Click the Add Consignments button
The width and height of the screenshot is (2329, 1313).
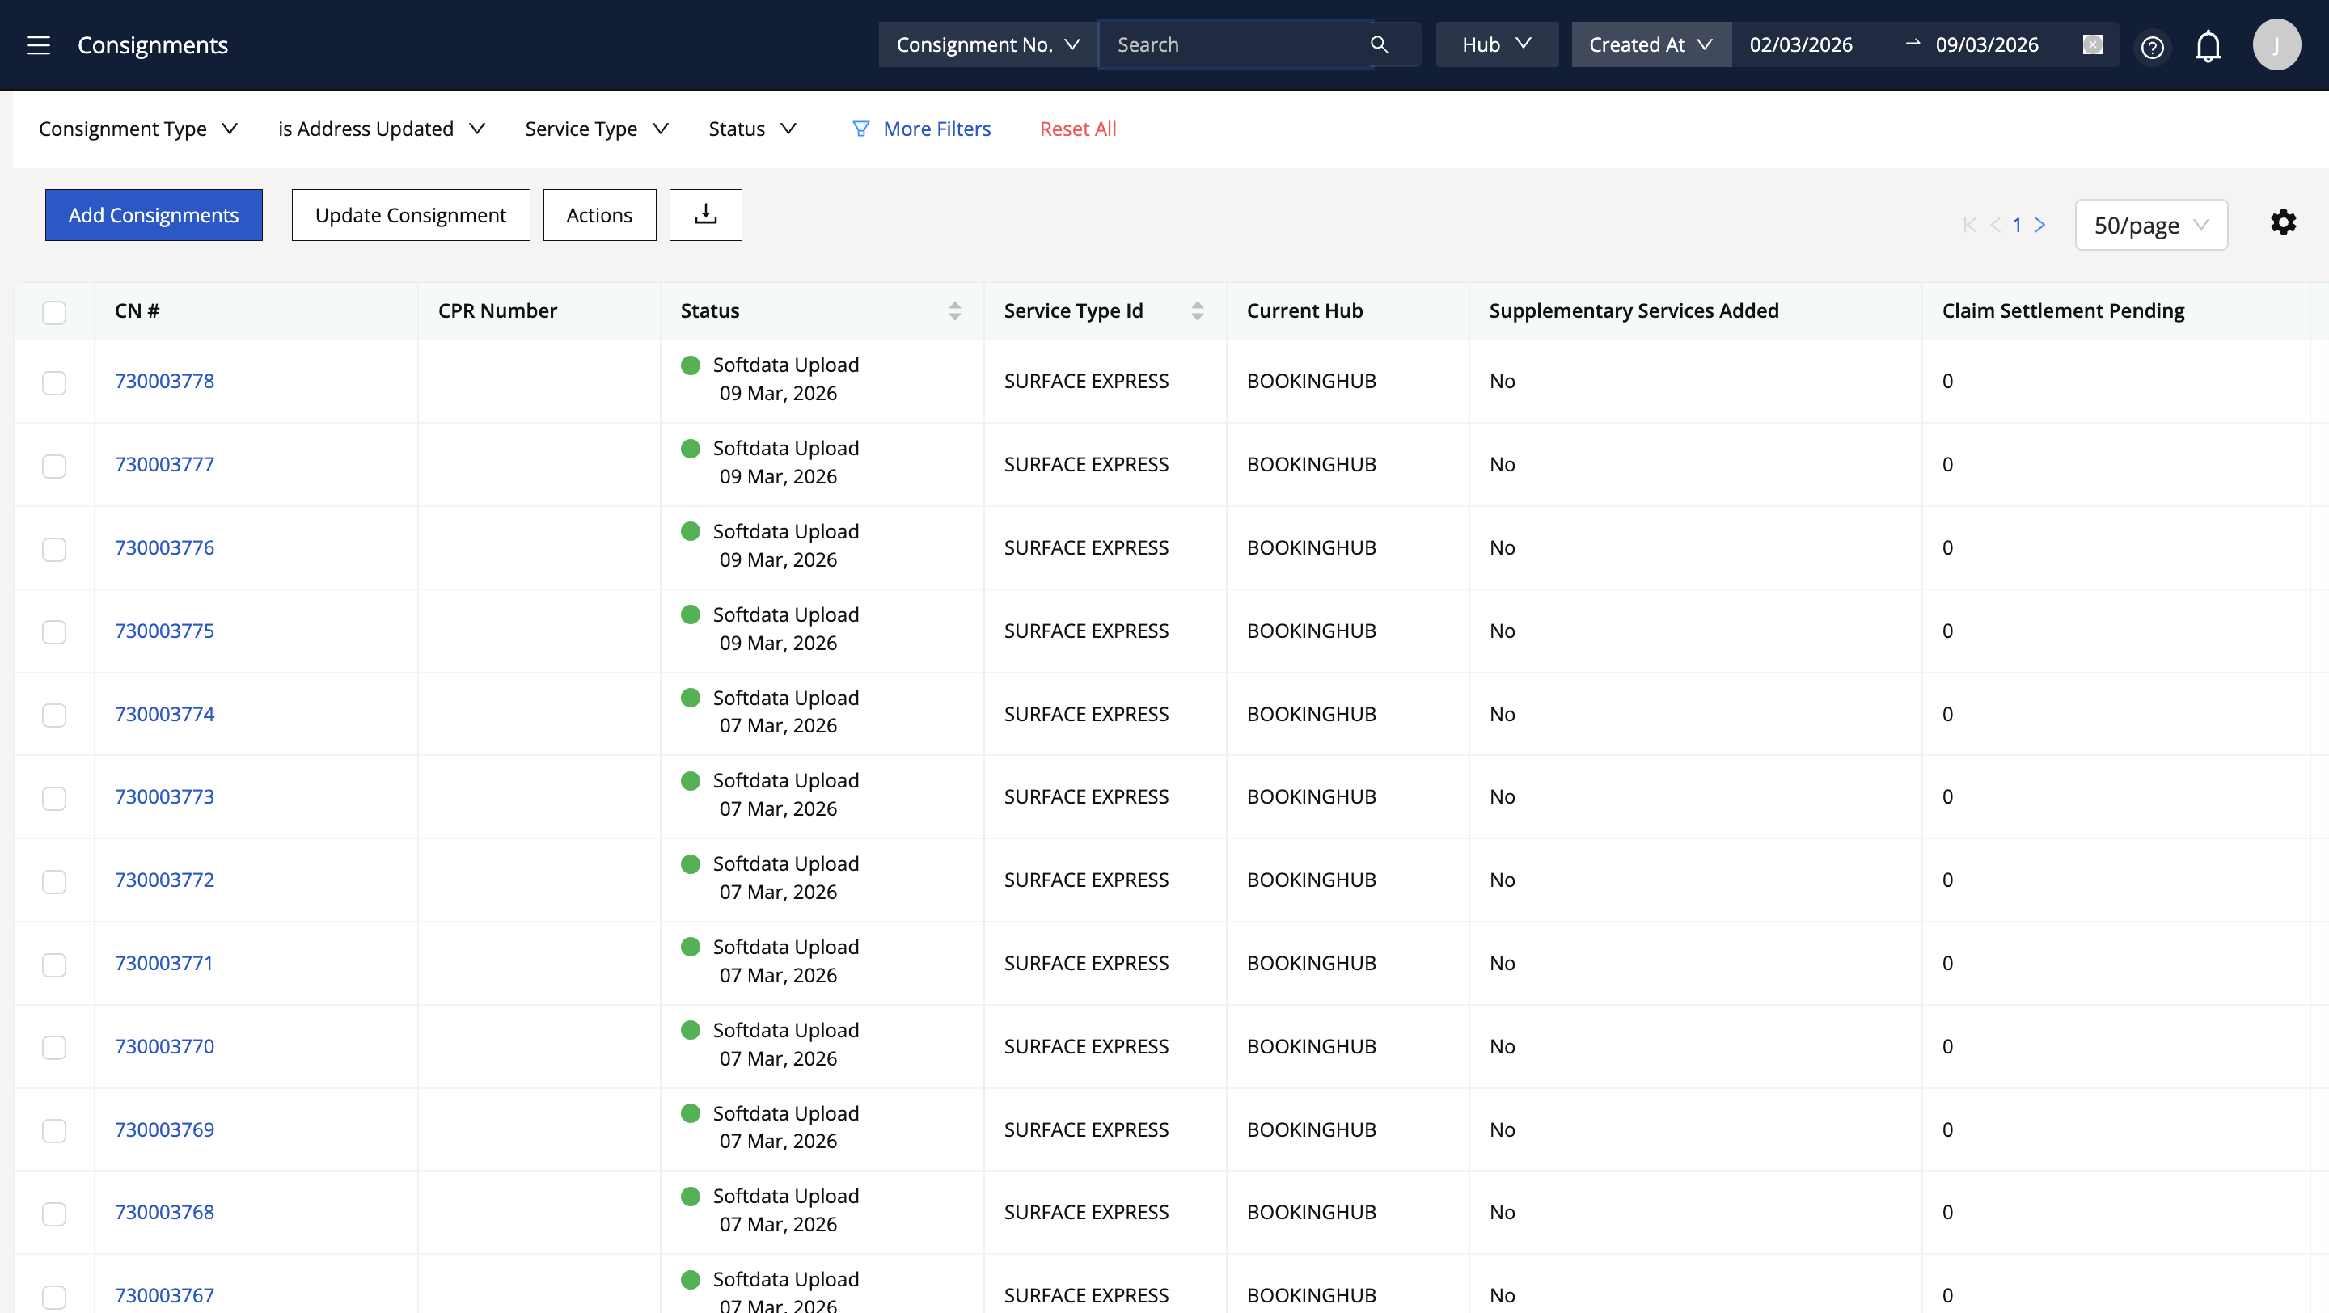point(154,215)
